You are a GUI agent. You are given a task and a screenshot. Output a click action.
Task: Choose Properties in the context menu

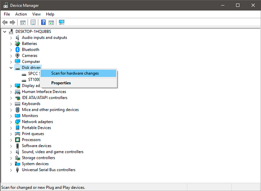point(78,83)
